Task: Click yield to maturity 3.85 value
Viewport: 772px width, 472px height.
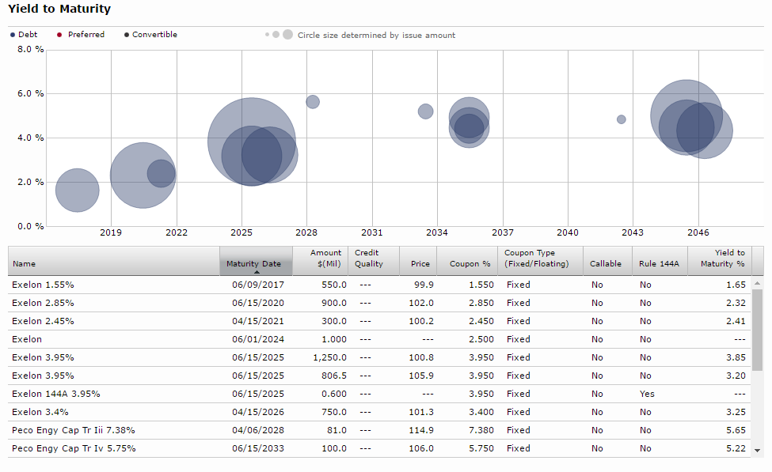Action: [736, 357]
